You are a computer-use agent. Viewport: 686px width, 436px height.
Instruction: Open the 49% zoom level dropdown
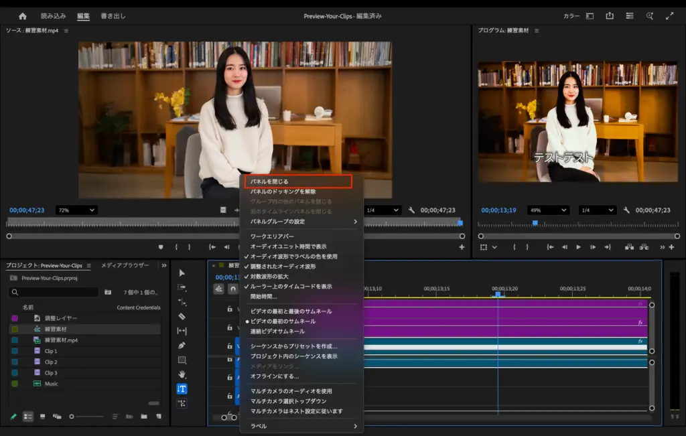[x=547, y=210]
